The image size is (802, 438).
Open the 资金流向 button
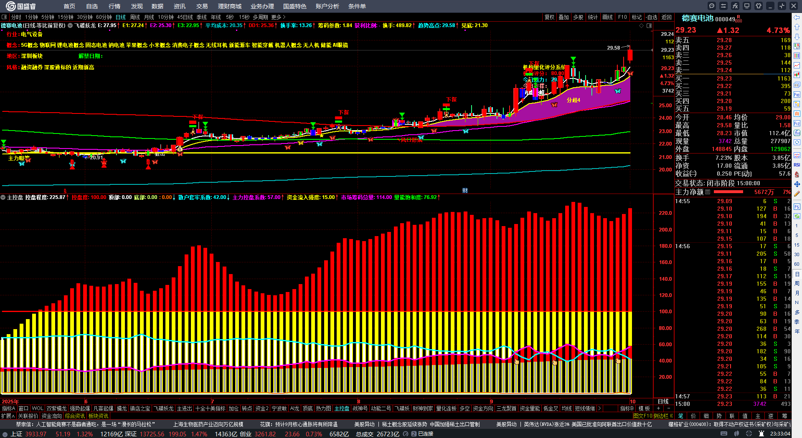(51, 416)
